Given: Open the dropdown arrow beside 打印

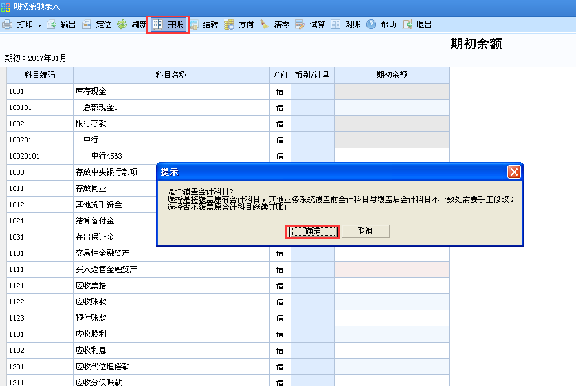Looking at the screenshot, I should pos(39,25).
